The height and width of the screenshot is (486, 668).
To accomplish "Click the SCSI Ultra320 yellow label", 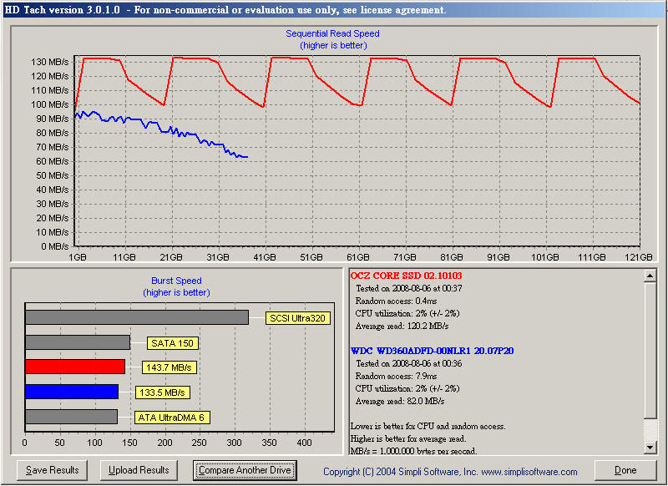I will (296, 318).
